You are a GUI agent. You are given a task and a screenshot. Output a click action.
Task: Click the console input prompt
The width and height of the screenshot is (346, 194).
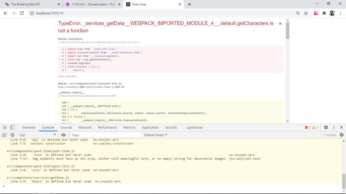[173, 186]
